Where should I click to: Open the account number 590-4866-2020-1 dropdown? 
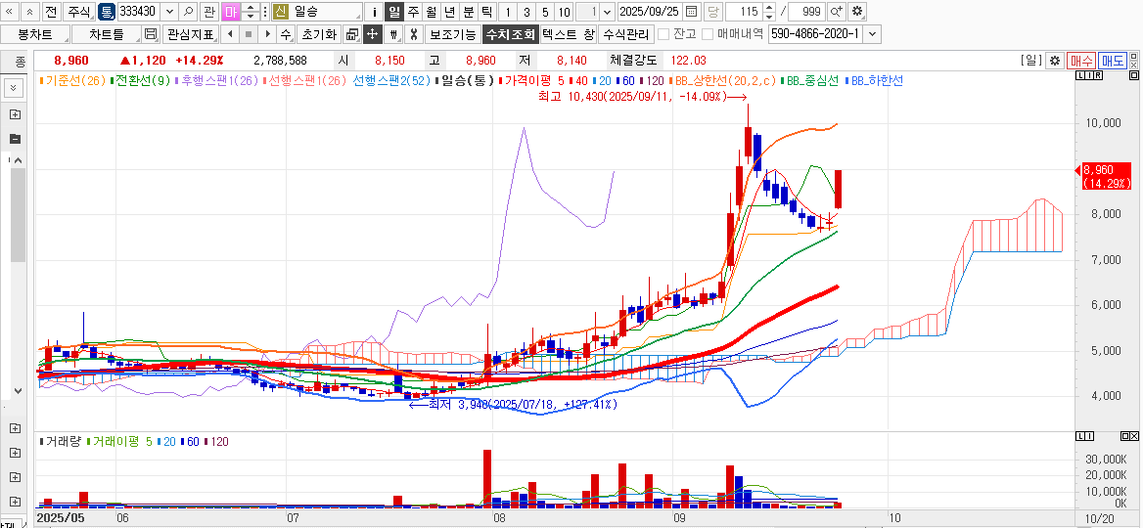point(872,34)
